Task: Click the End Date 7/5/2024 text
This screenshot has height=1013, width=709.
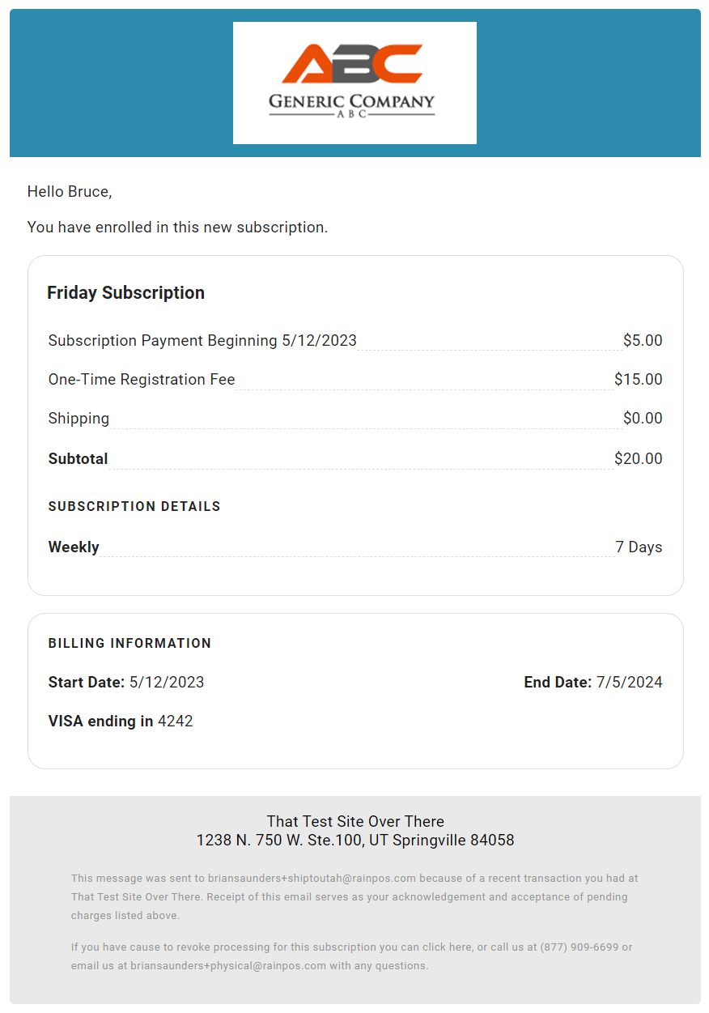Action: [x=593, y=682]
